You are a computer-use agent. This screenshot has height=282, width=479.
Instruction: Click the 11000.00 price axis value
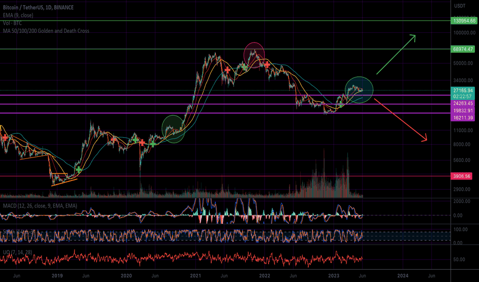463,130
